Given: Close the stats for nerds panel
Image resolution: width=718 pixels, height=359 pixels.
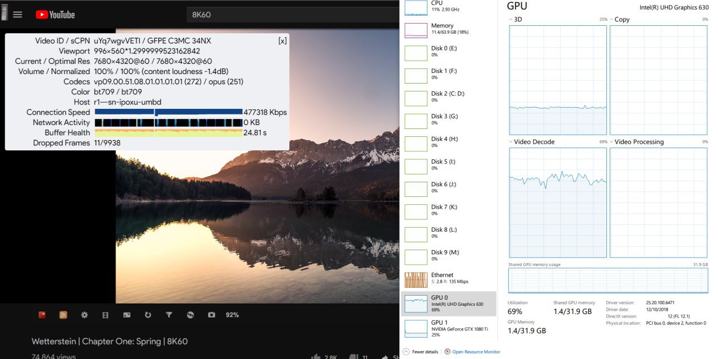Looking at the screenshot, I should 282,41.
